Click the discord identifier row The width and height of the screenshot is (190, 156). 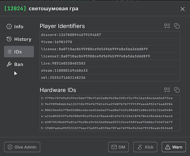110,35
